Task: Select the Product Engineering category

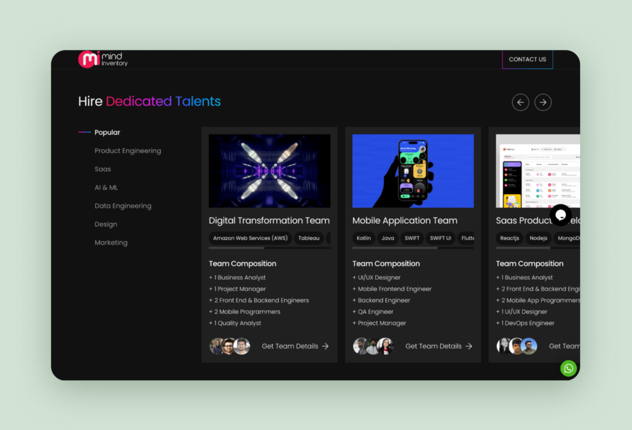Action: coord(128,151)
